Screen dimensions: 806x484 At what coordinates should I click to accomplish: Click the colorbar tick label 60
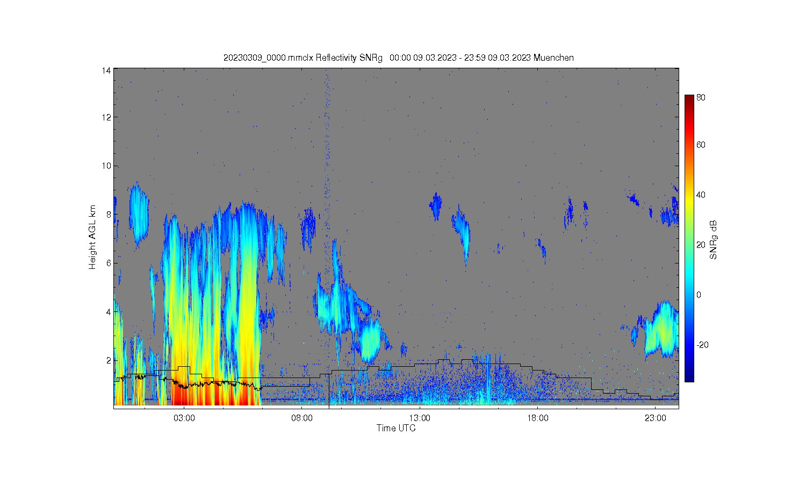click(701, 145)
